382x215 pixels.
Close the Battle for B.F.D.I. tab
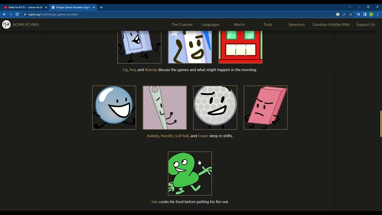click(46, 7)
